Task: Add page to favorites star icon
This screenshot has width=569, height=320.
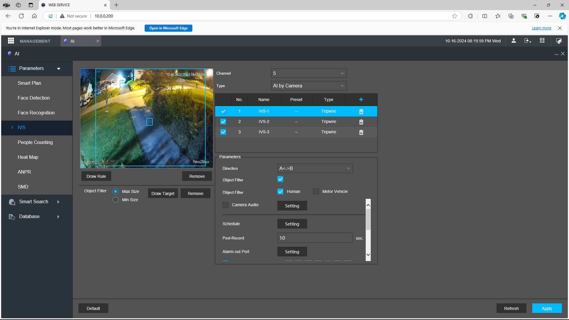Action: [455, 16]
